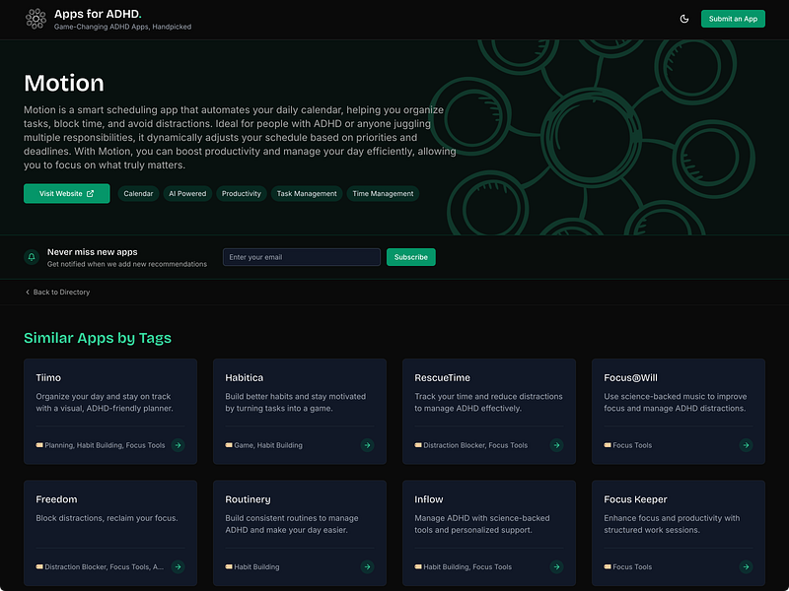Viewport: 789px width, 591px height.
Task: Click the notification bell icon
Action: (x=32, y=257)
